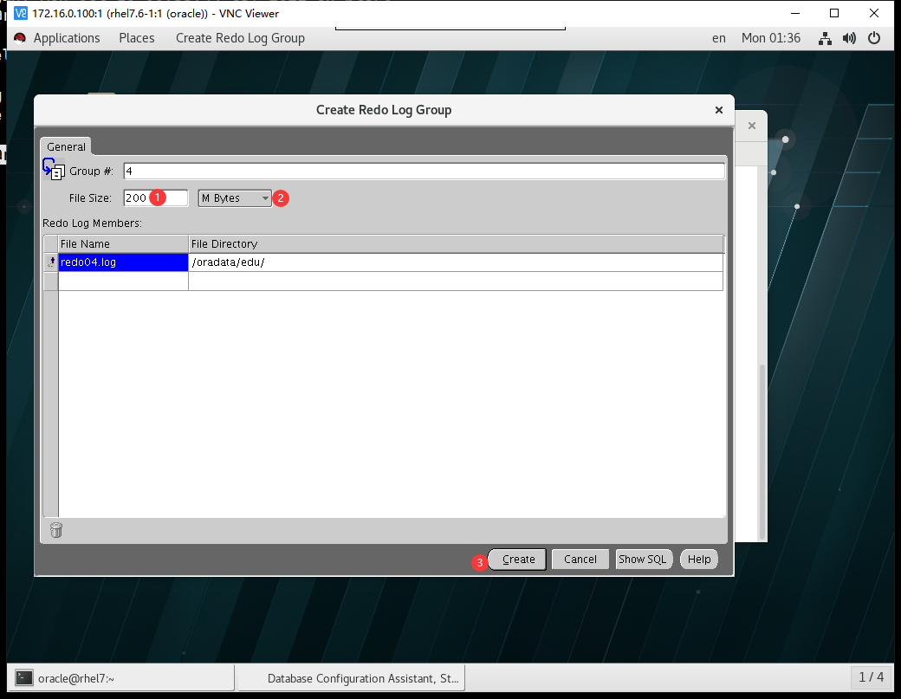Open the Applications menu
Screen dimensions: 901x699
(x=67, y=38)
